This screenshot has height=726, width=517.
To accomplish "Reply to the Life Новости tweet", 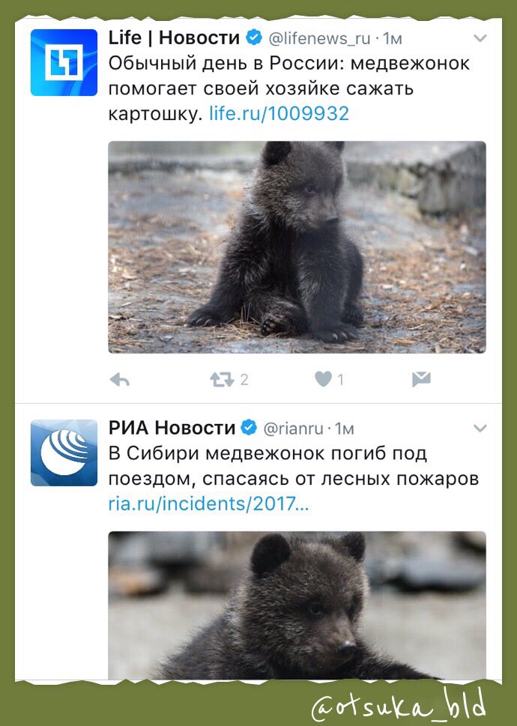I will (120, 380).
